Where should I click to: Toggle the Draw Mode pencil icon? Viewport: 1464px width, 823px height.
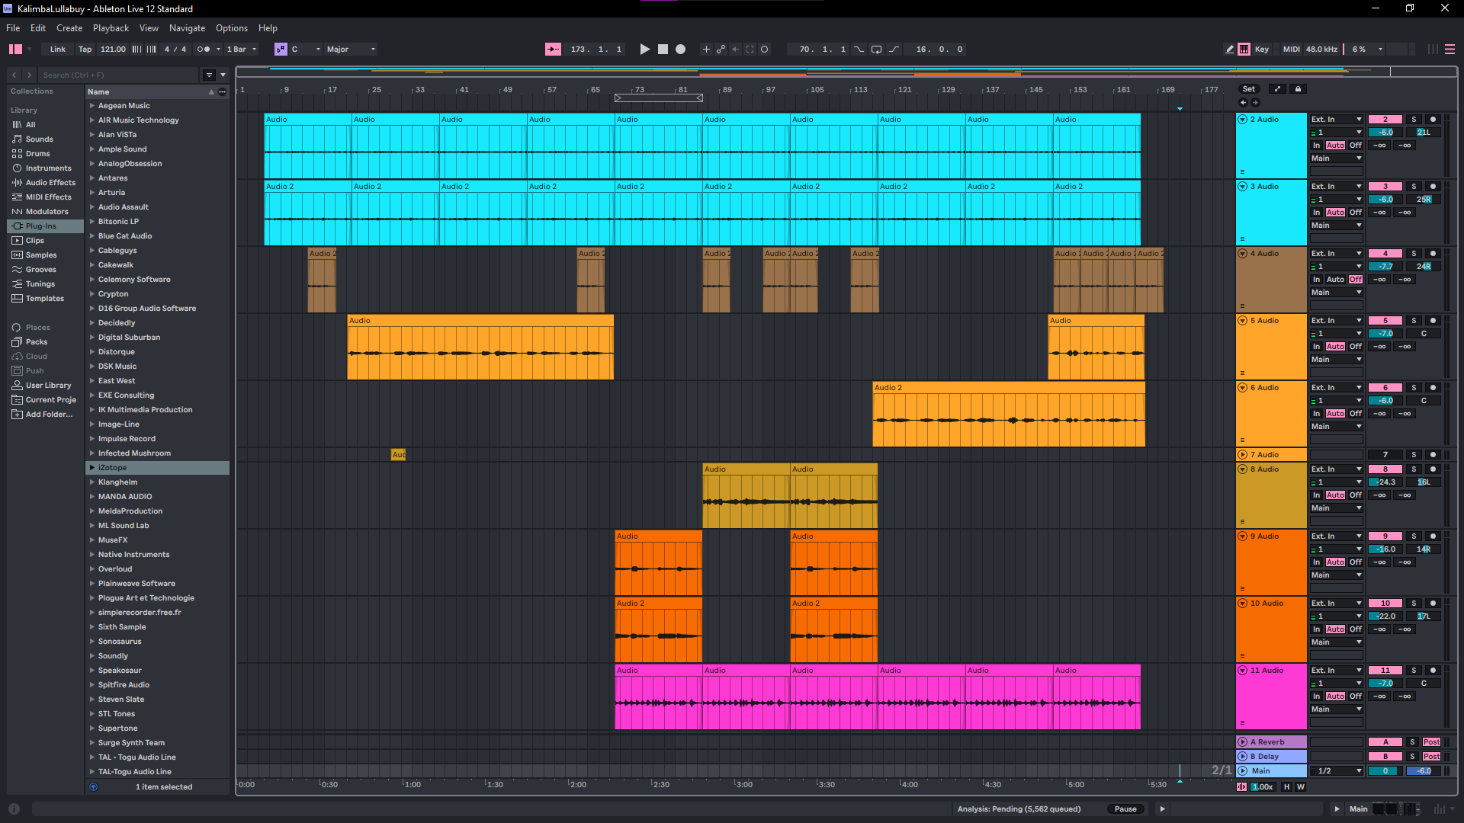(1229, 49)
